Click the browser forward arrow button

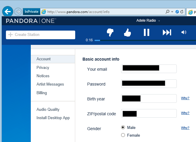click(18, 12)
